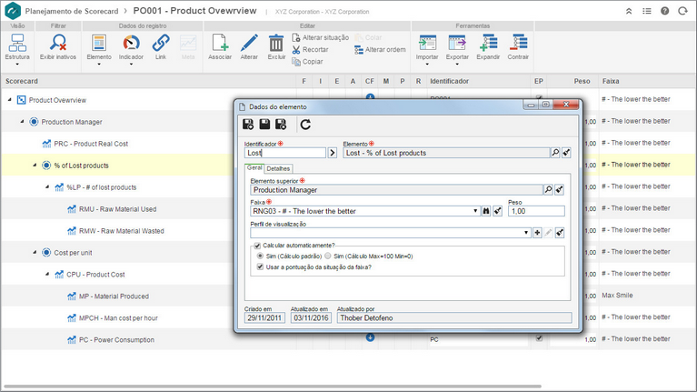Open the Faixa dropdown
697x392 pixels.
[x=475, y=211]
